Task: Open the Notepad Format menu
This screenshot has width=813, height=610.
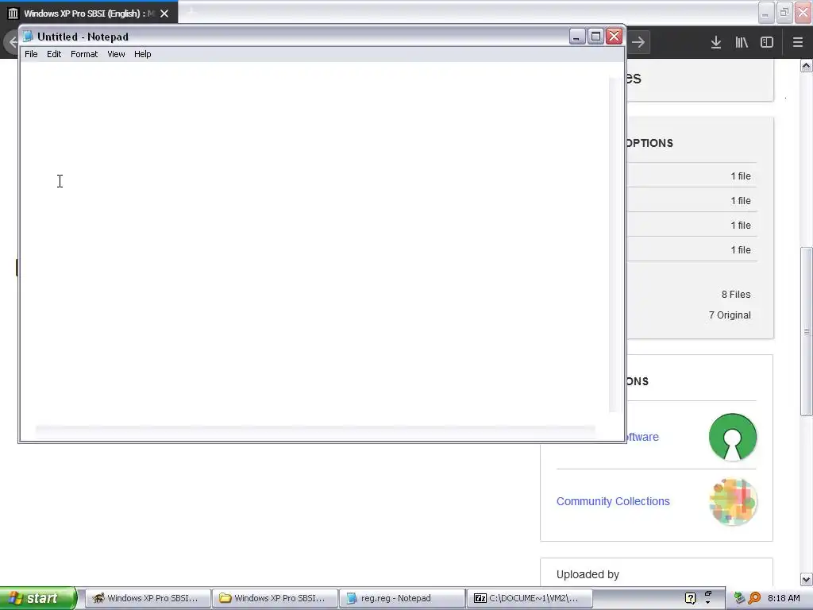Action: point(84,54)
